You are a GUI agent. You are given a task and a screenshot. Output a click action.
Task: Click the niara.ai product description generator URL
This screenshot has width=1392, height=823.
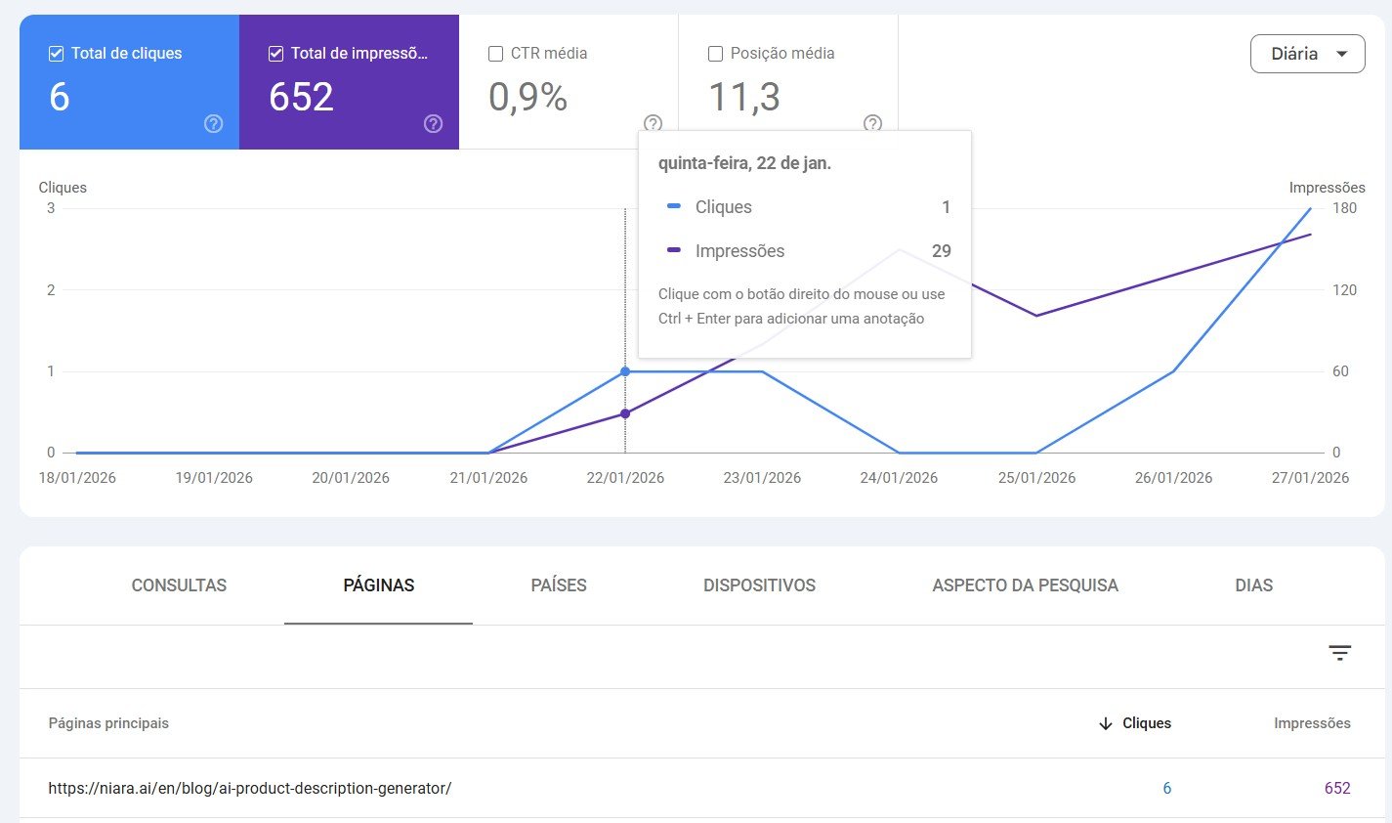pos(250,788)
